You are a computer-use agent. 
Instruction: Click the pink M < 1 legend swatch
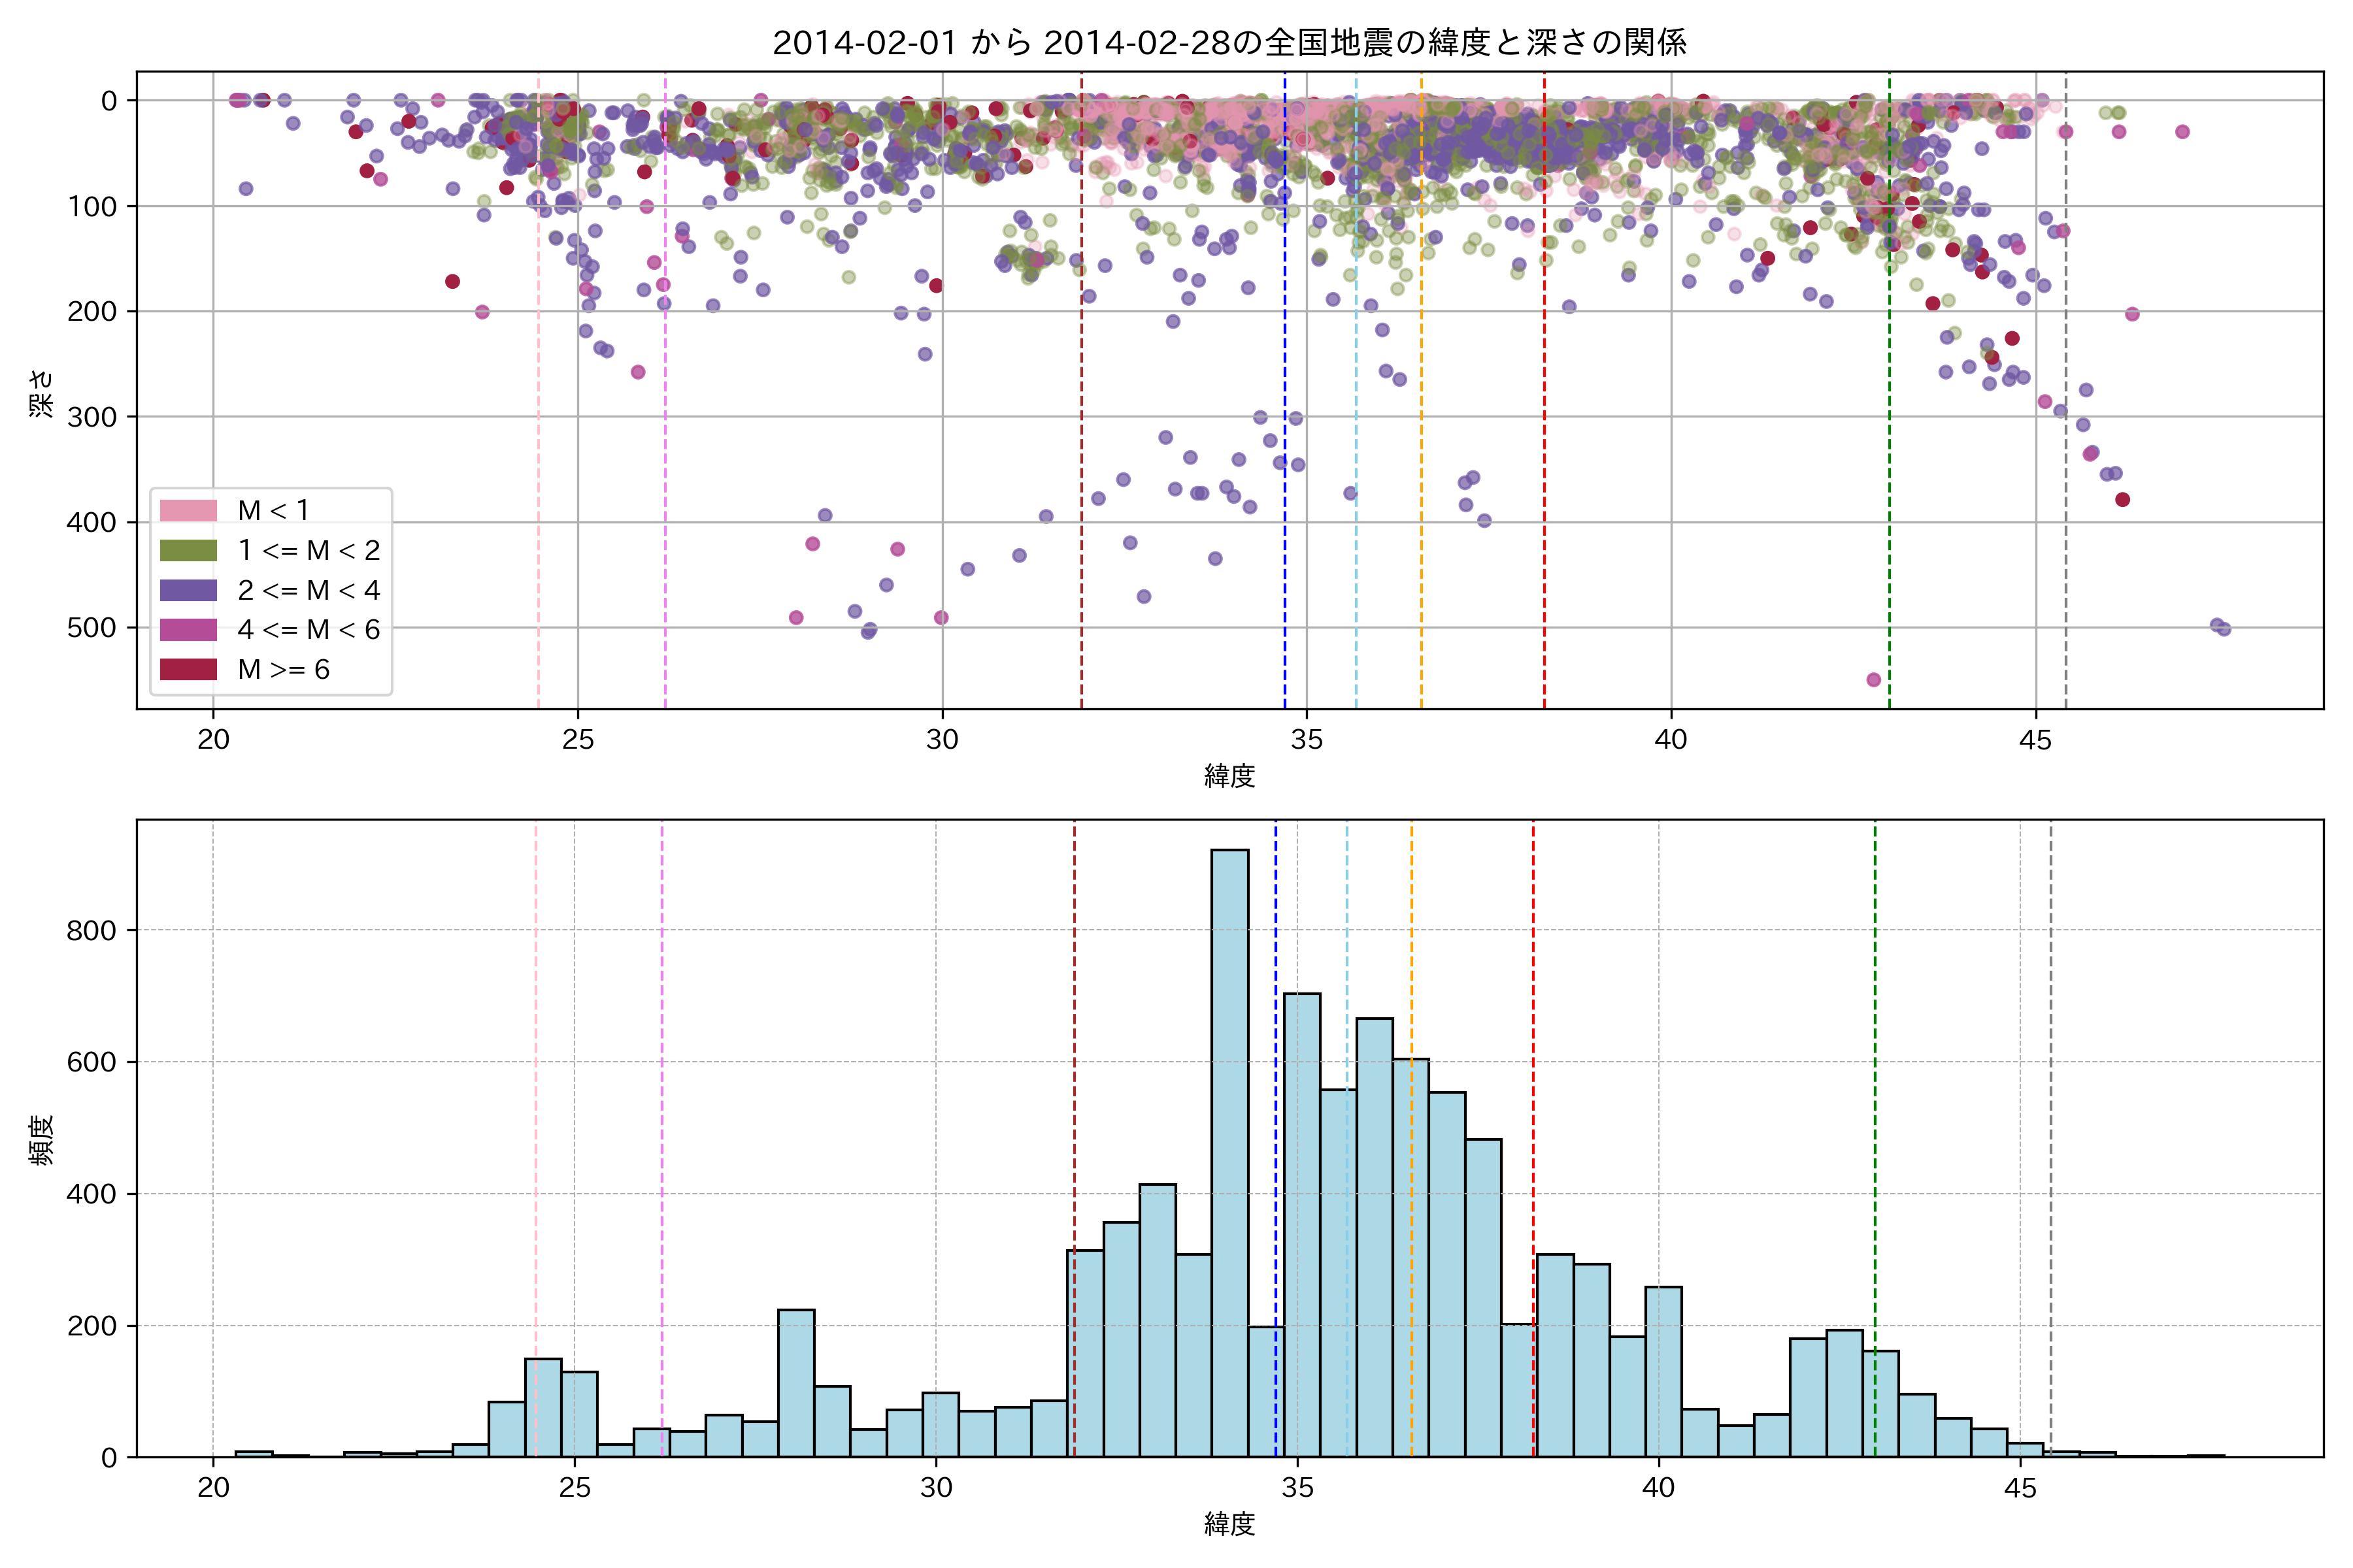pyautogui.click(x=188, y=510)
